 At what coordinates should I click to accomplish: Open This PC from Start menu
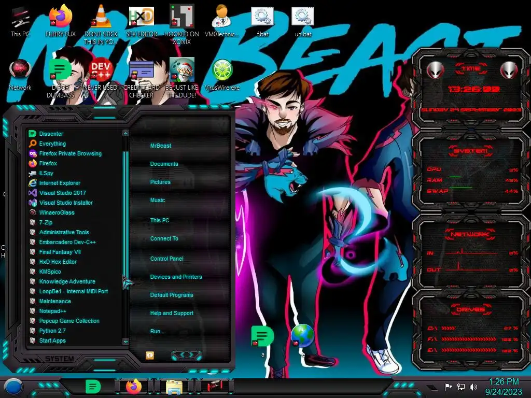[160, 220]
